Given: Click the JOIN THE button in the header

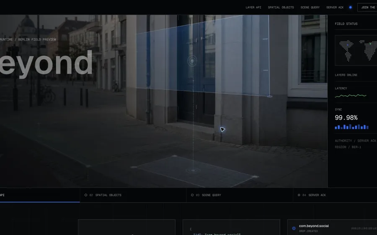Looking at the screenshot, I should click(367, 7).
